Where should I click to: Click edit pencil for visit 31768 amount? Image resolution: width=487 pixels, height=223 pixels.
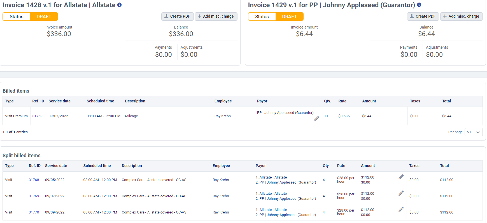click(401, 177)
